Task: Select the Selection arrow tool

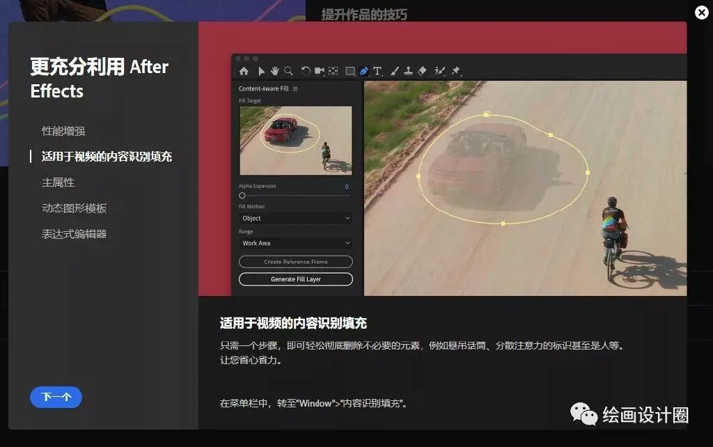Action: (x=261, y=71)
